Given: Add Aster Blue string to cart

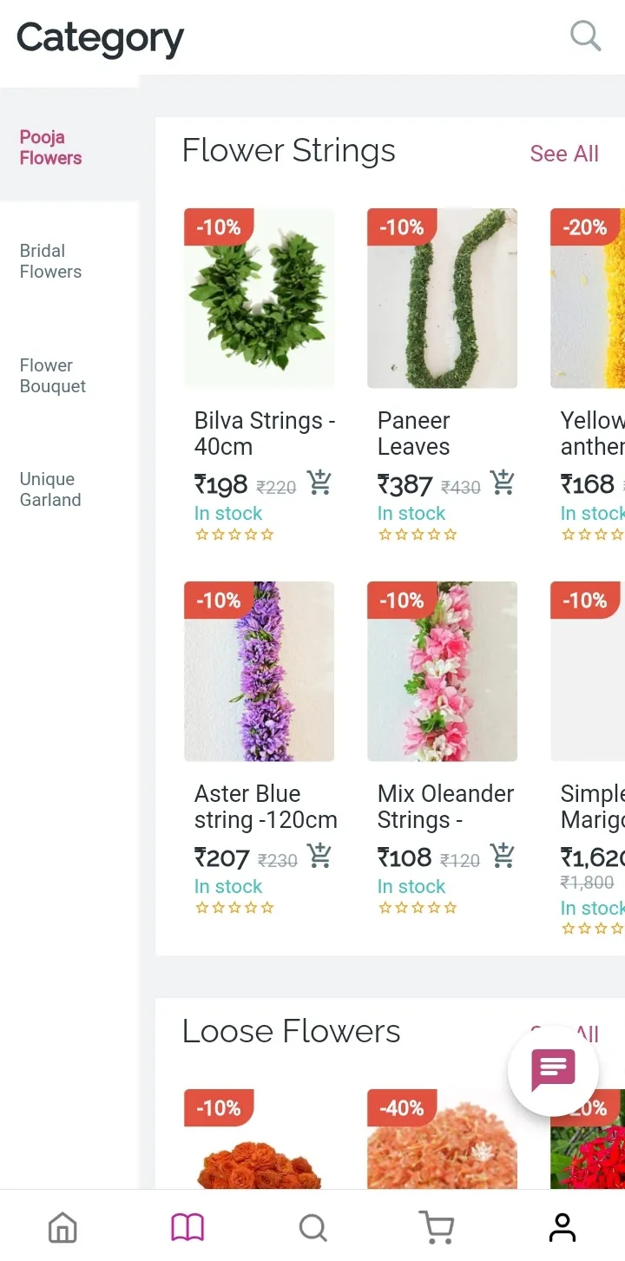Looking at the screenshot, I should [319, 856].
